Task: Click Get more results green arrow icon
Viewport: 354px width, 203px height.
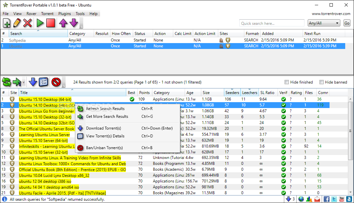Action: 17,82
